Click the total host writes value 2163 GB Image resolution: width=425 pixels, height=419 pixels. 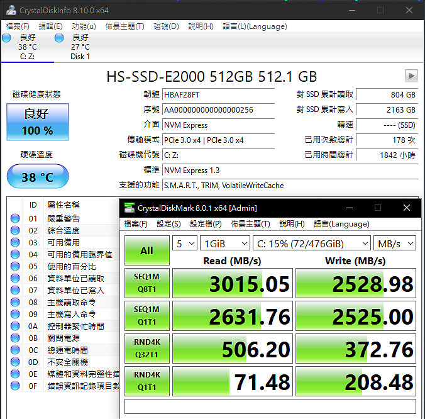(x=387, y=110)
